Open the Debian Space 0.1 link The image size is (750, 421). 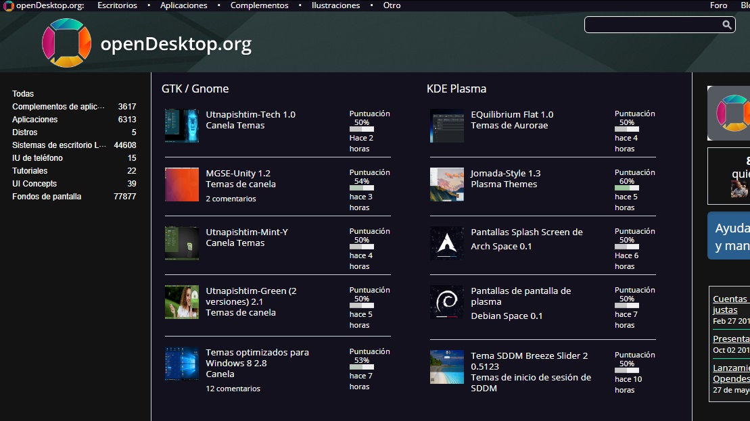click(507, 316)
